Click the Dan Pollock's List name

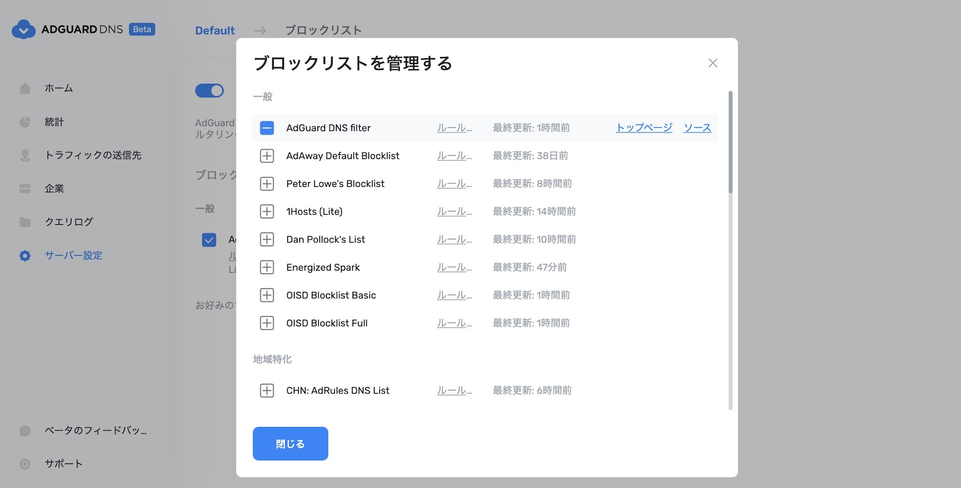click(x=326, y=239)
